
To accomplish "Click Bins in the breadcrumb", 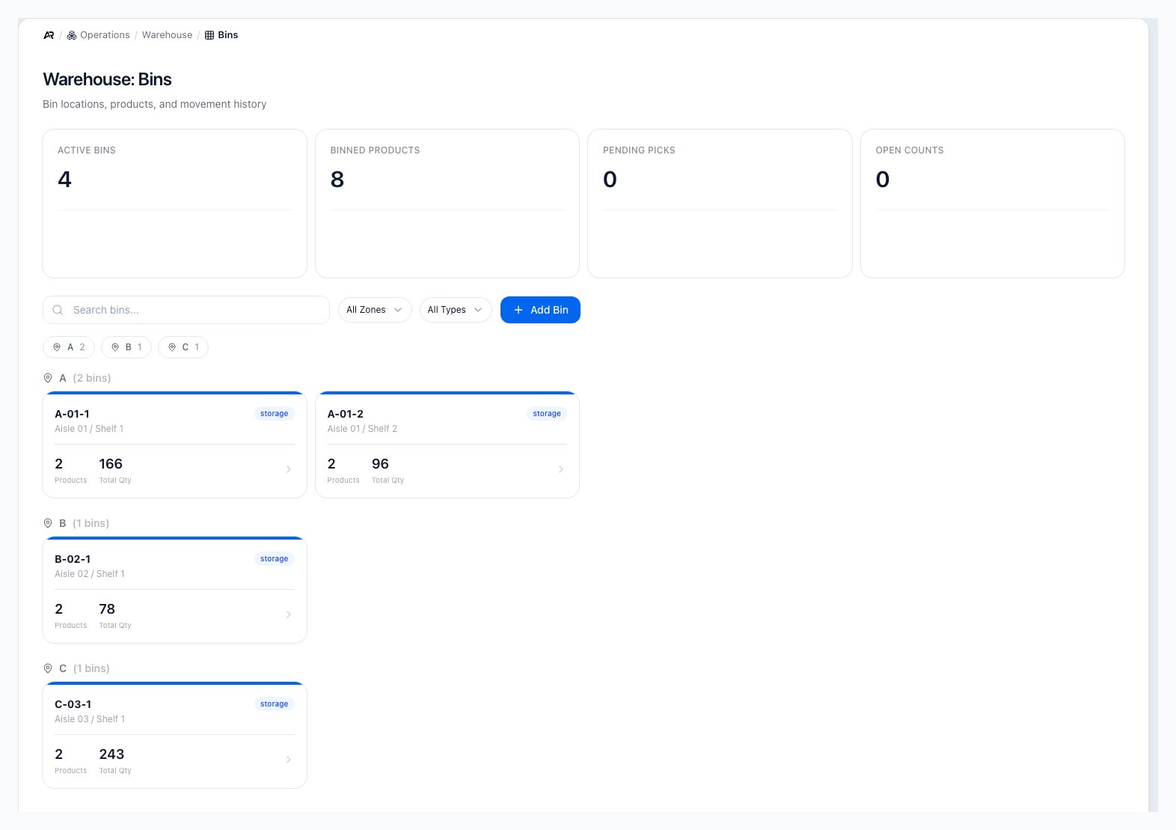I will 228,35.
